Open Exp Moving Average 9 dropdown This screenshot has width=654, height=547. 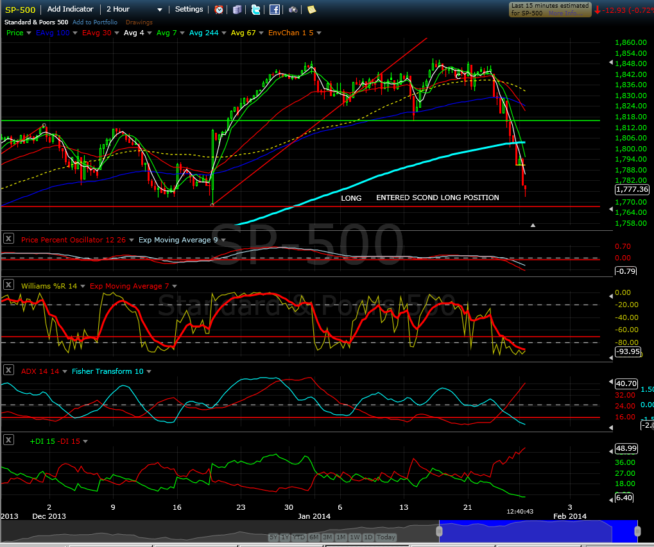click(223, 240)
